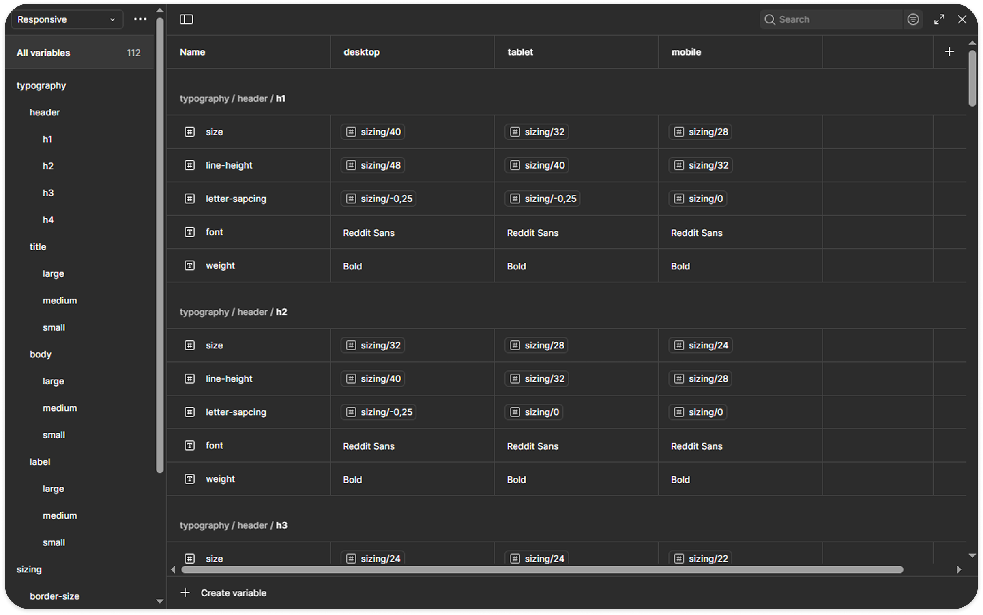Open the Responsive collection dropdown
This screenshot has height=615, width=983.
tap(67, 19)
